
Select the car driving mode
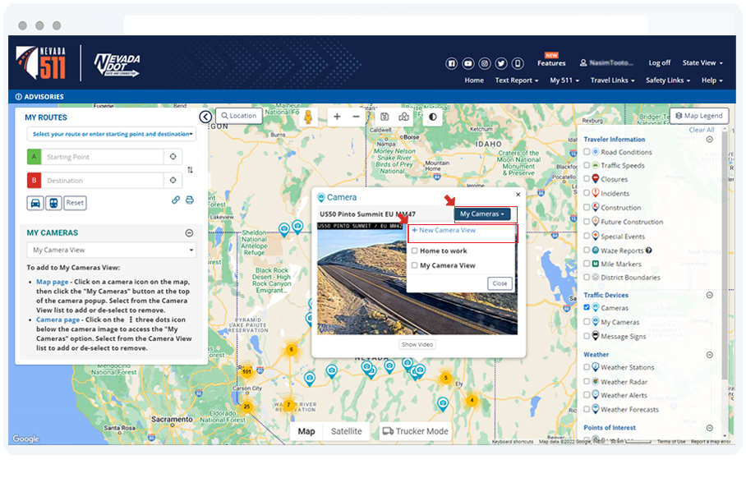pos(35,203)
